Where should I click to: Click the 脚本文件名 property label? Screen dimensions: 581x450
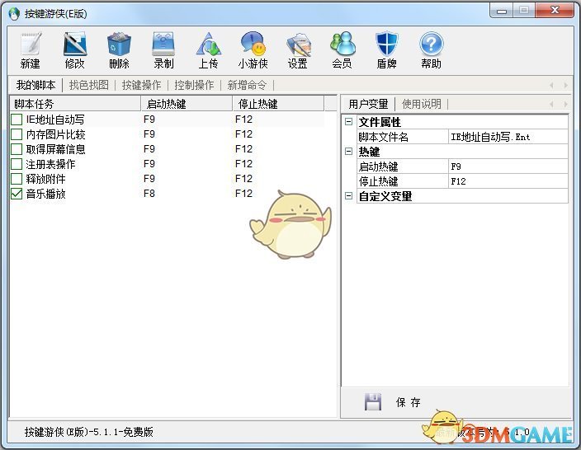pos(383,137)
